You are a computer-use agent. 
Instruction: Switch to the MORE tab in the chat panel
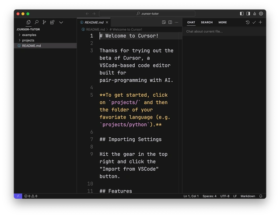pyautogui.click(x=223, y=22)
